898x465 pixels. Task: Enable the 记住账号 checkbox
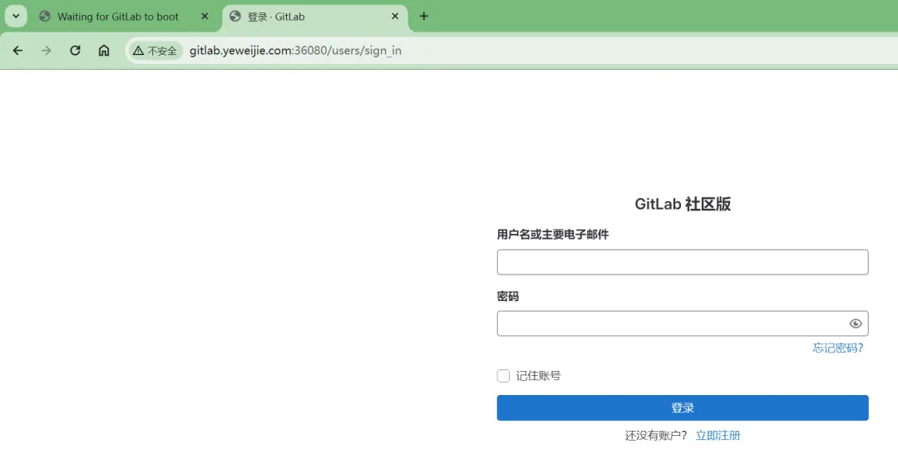click(503, 376)
